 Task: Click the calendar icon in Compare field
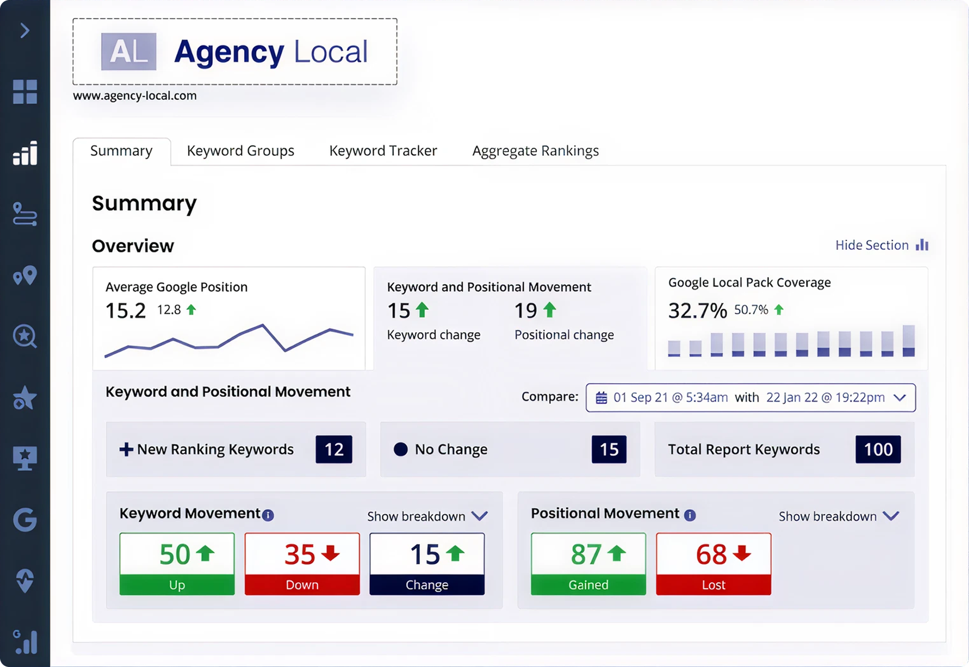tap(601, 398)
